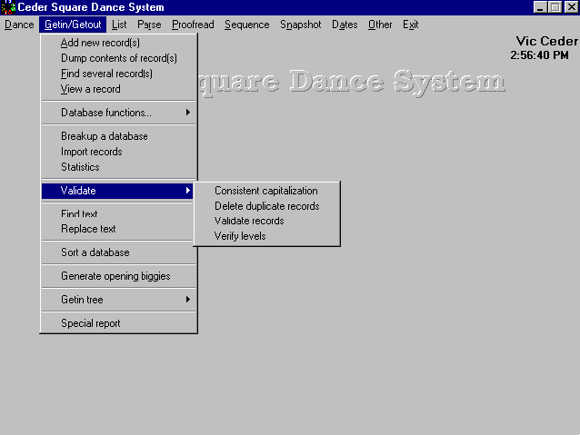
Task: Open the Dates menu
Action: pos(345,25)
